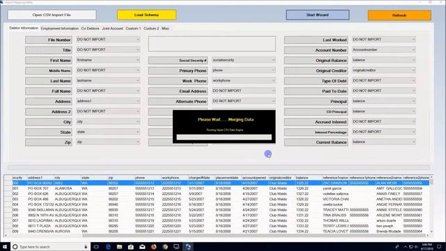Expand the Email Address mapping dropdown
This screenshot has width=446, height=251.
click(244, 91)
